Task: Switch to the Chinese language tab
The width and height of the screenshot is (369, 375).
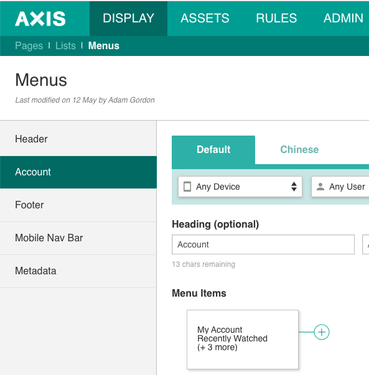Action: coord(299,149)
